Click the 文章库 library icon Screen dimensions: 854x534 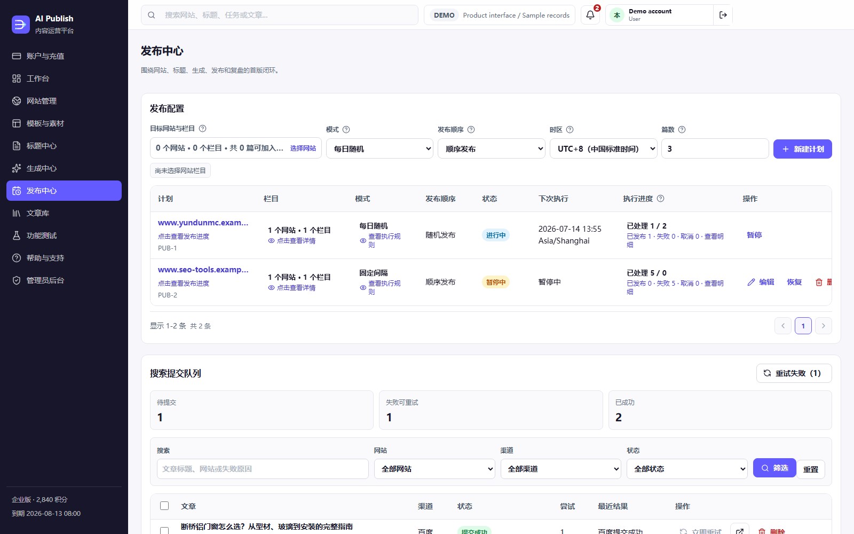(17, 213)
